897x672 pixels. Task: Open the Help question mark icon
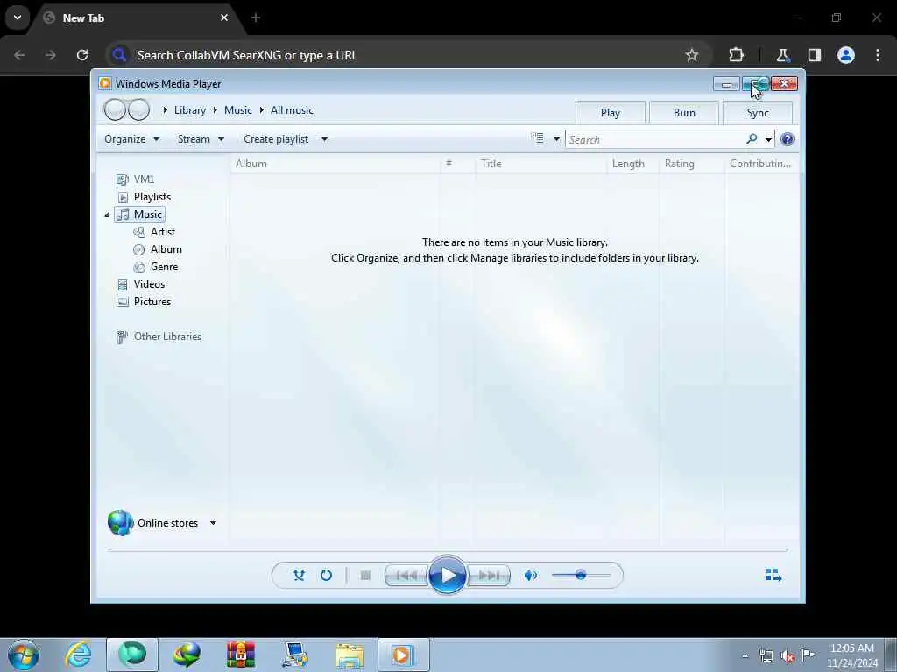point(788,139)
